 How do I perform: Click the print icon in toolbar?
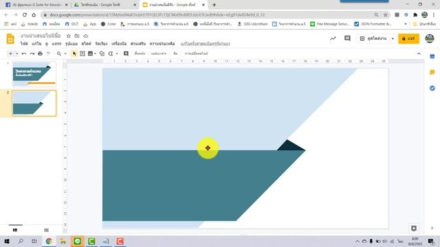click(x=40, y=54)
